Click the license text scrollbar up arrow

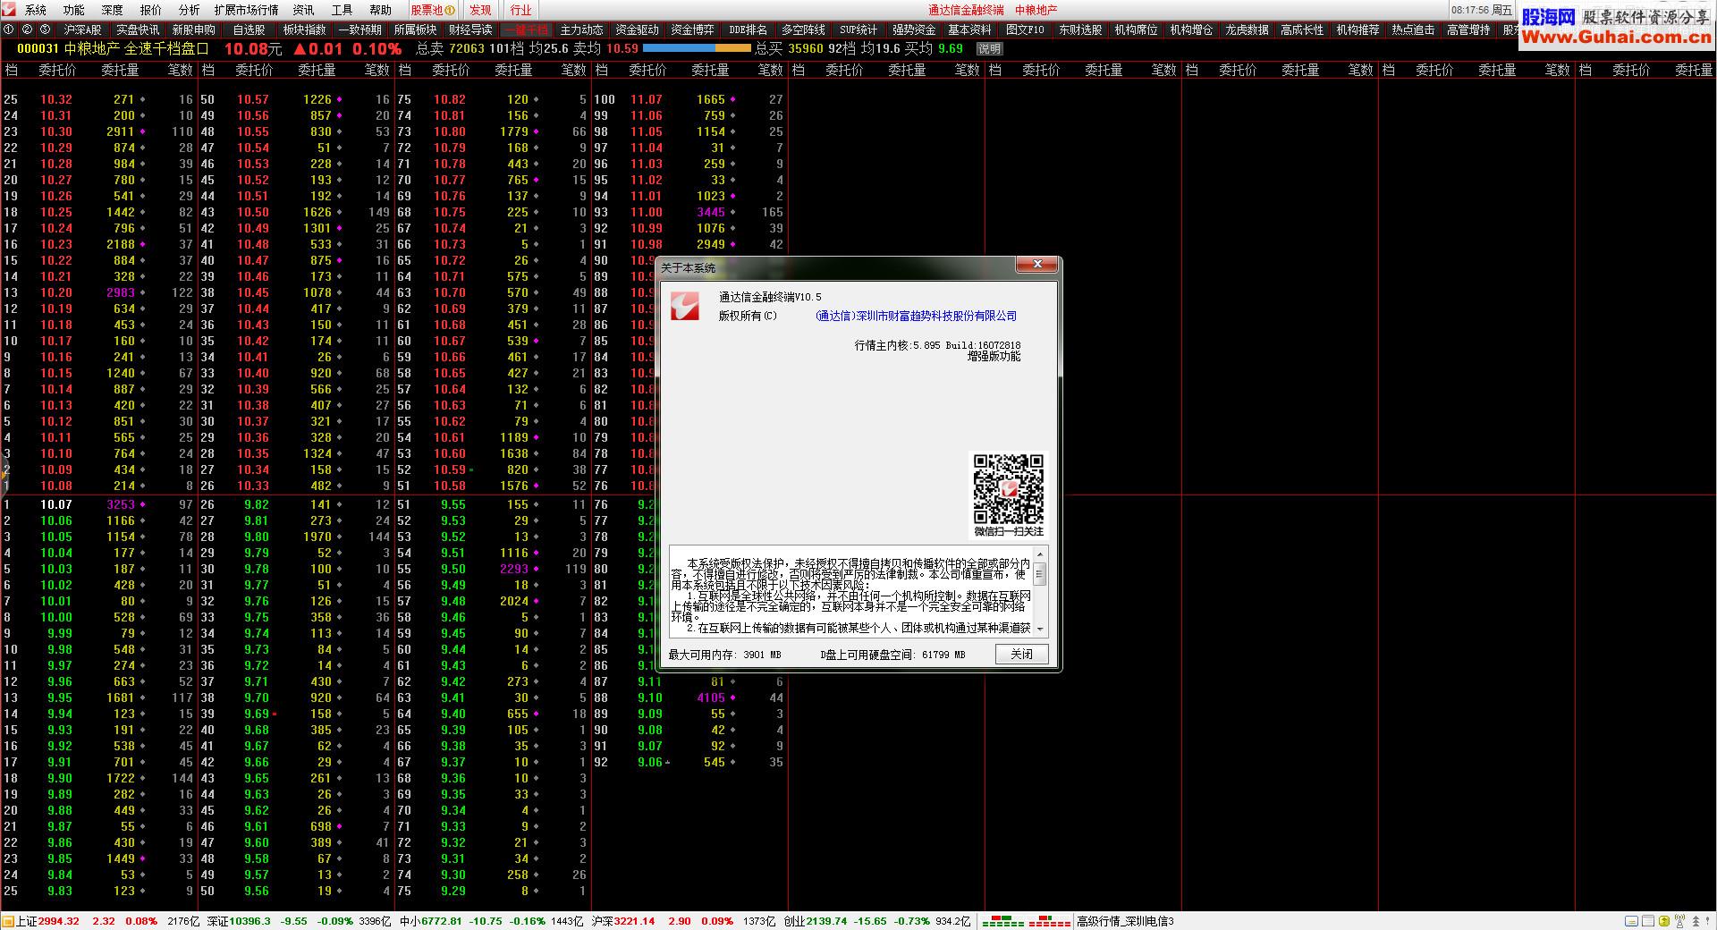pos(1040,554)
